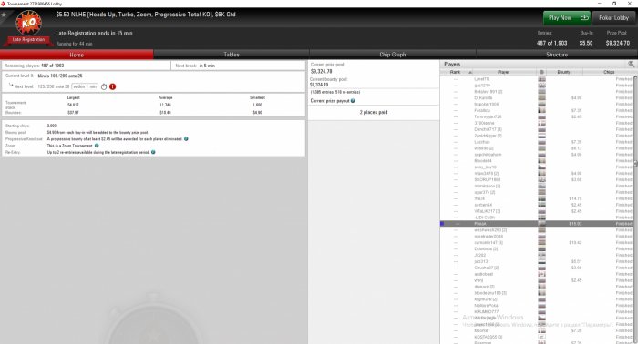
Task: Sort players by Rank column arrow
Action: [470, 72]
